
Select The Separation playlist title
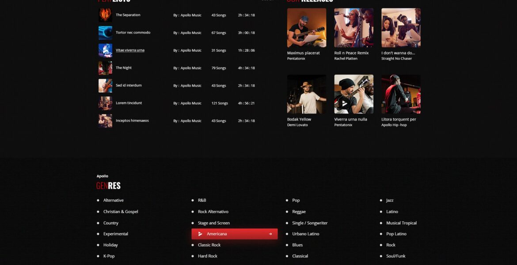(x=128, y=15)
